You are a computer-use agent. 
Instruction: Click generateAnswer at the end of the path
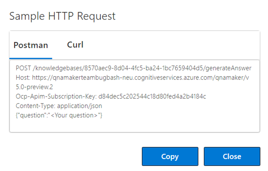click(229, 68)
